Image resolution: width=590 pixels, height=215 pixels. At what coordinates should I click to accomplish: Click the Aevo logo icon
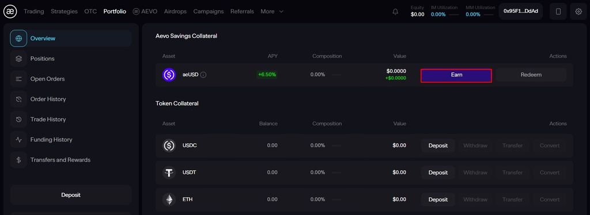tap(10, 11)
